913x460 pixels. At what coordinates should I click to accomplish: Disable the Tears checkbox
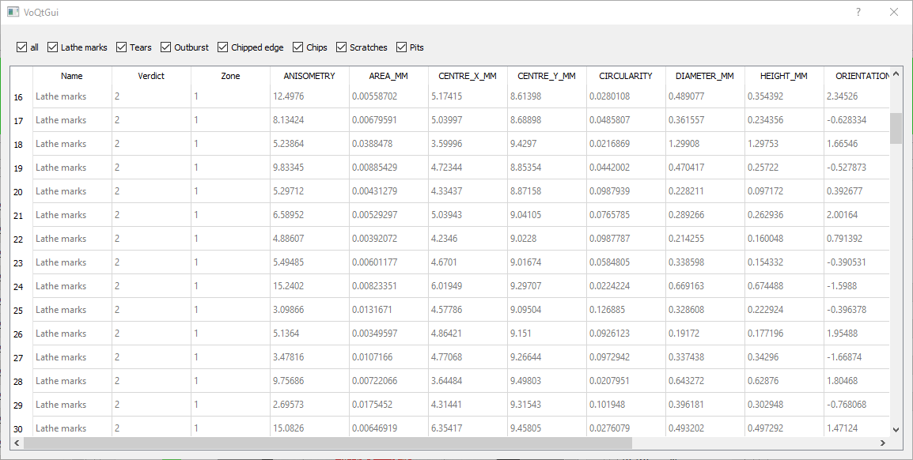point(122,47)
